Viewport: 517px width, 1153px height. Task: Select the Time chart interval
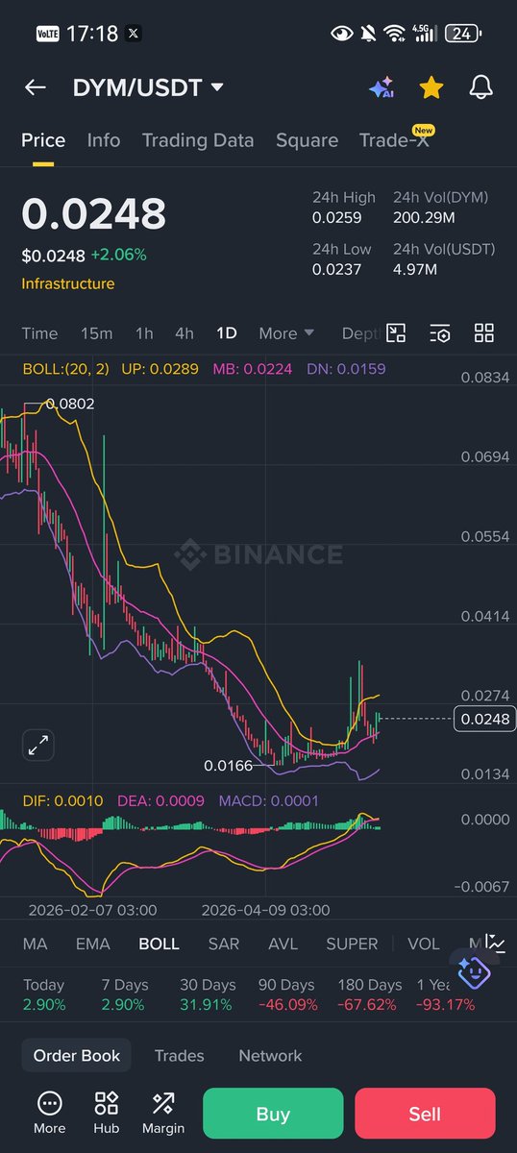tap(39, 333)
